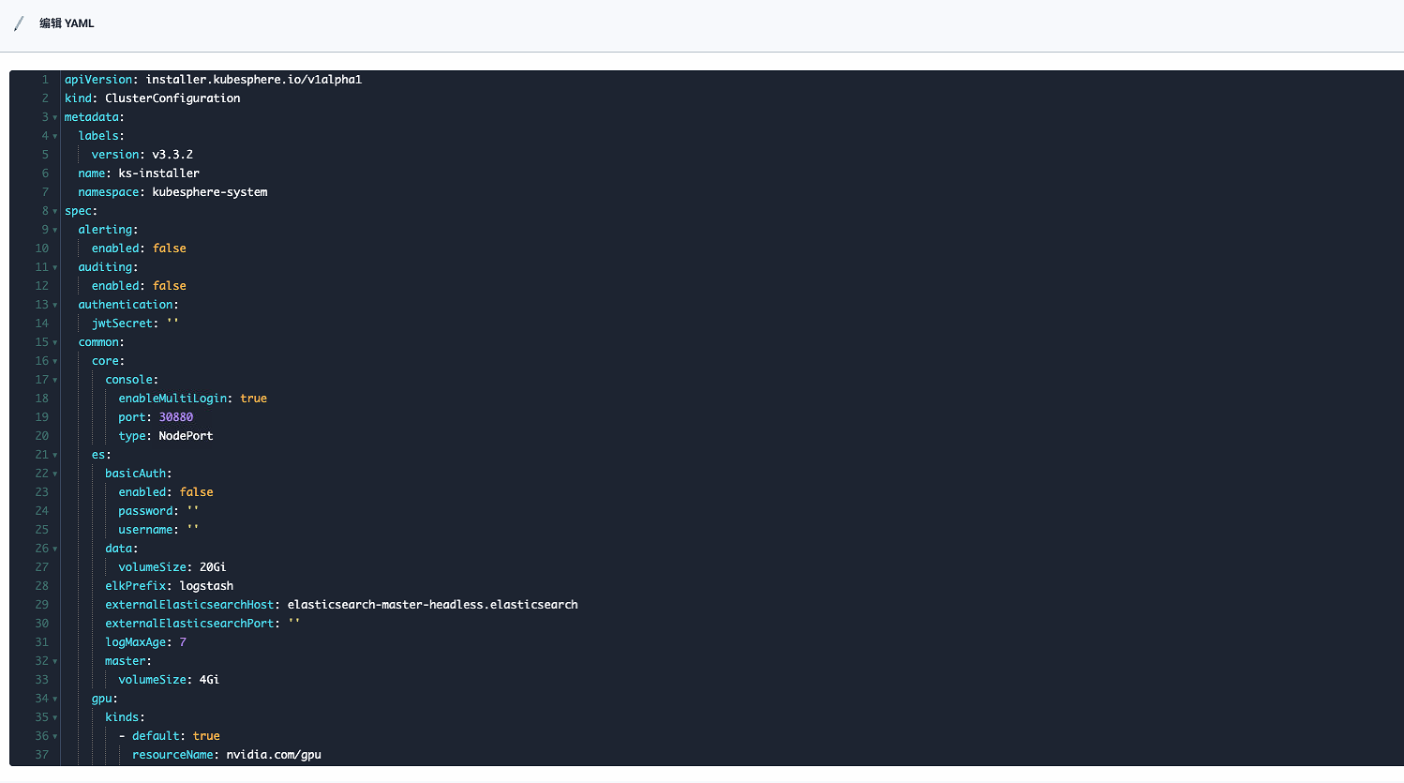
Task: Click the false value under basicAuth
Action: [x=197, y=492]
